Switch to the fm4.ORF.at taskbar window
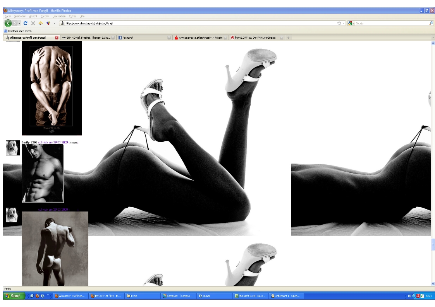Viewport: 435px width, 307px height. coord(107,296)
